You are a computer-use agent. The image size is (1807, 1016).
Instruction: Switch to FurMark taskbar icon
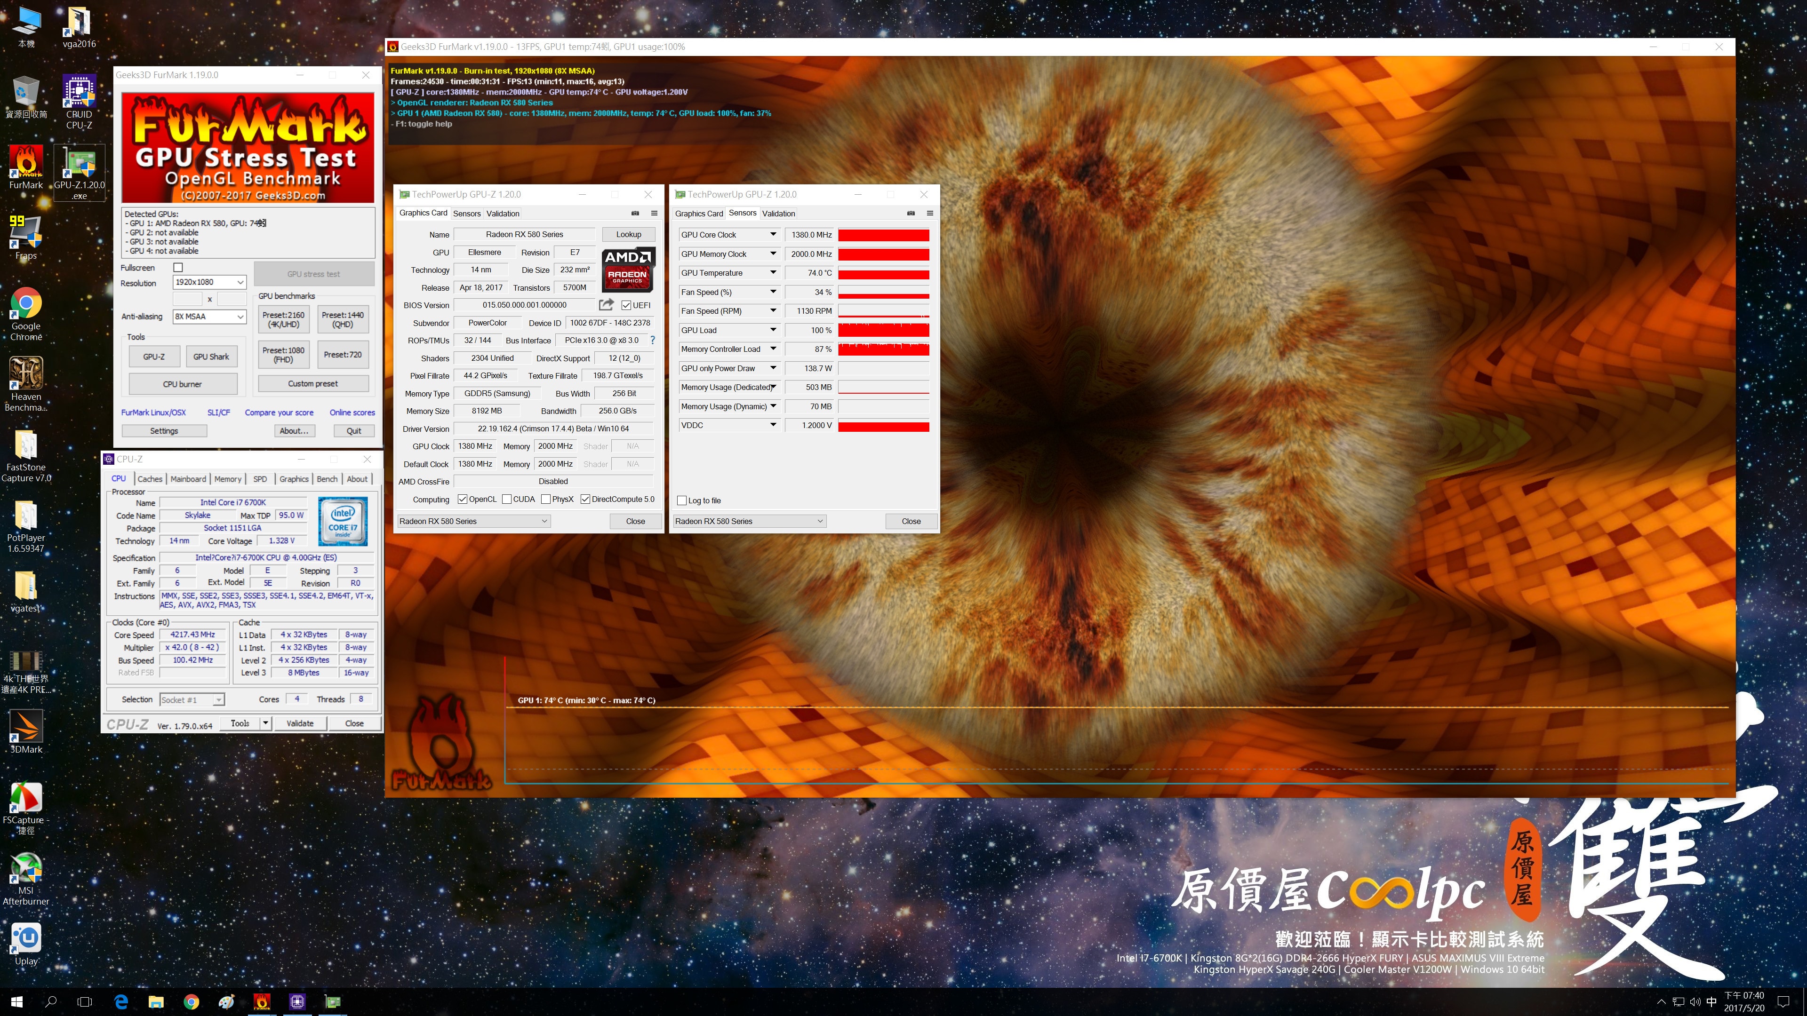[262, 1001]
